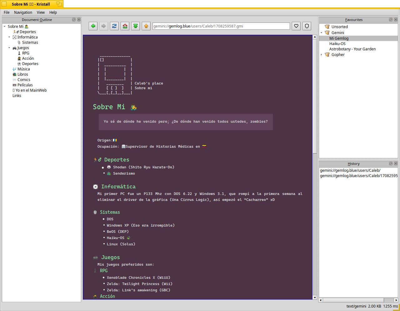
Task: Click the green go-to-root arrow icon
Action: click(136, 26)
